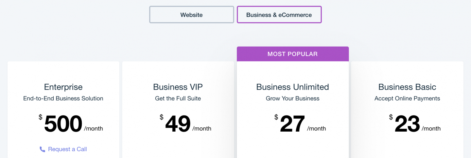
Task: Click the Business VIP plan heading
Action: [178, 87]
